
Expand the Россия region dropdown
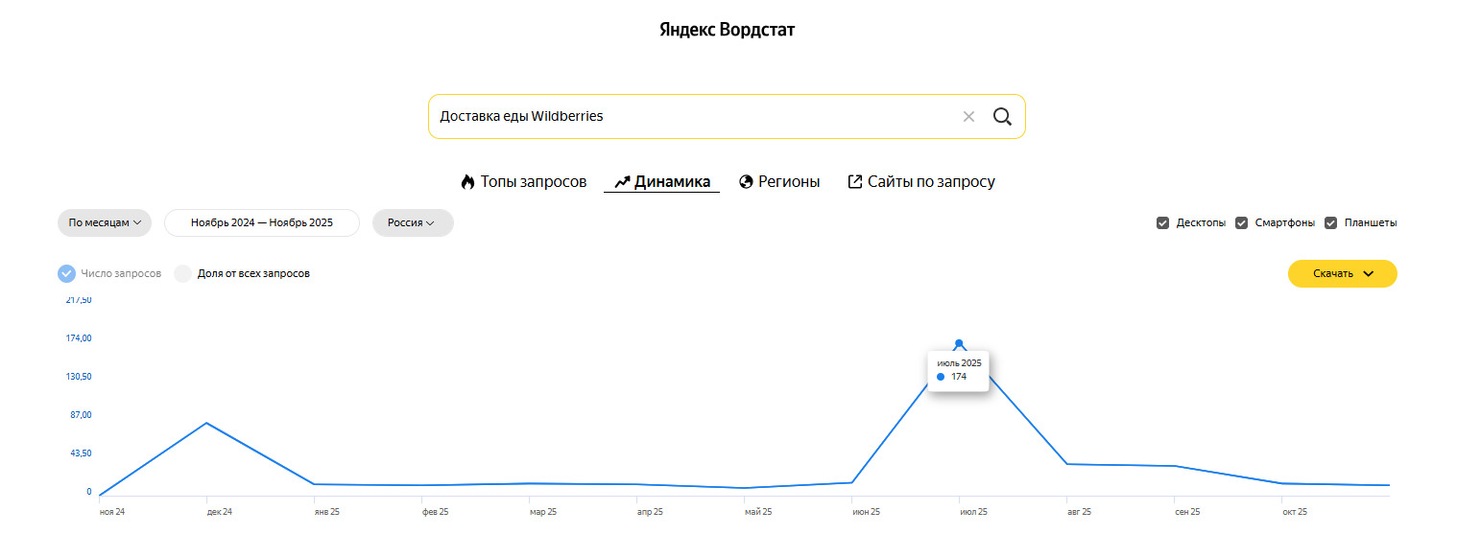click(x=412, y=223)
